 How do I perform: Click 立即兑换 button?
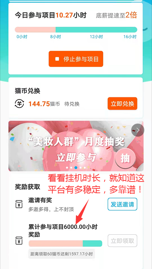coord(122,104)
